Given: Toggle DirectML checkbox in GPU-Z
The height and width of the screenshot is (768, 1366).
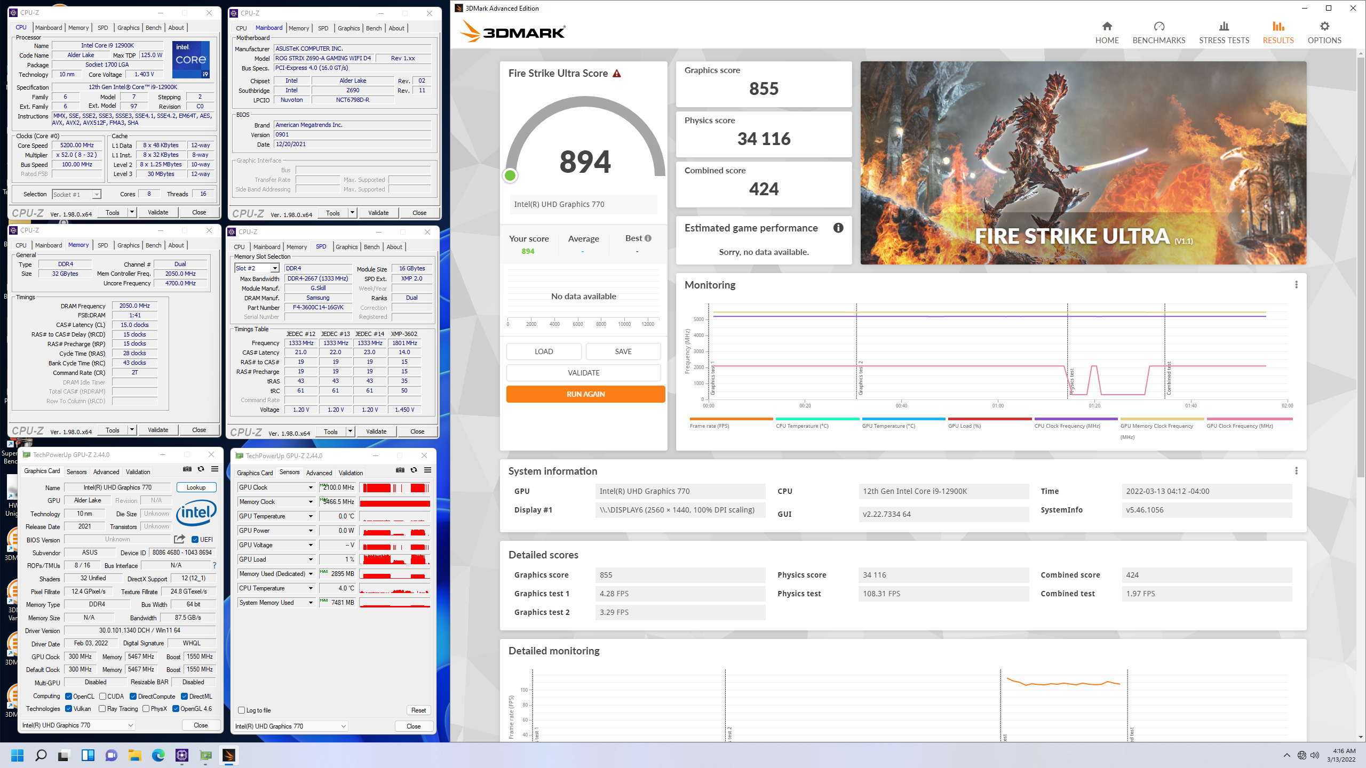Looking at the screenshot, I should click(184, 697).
